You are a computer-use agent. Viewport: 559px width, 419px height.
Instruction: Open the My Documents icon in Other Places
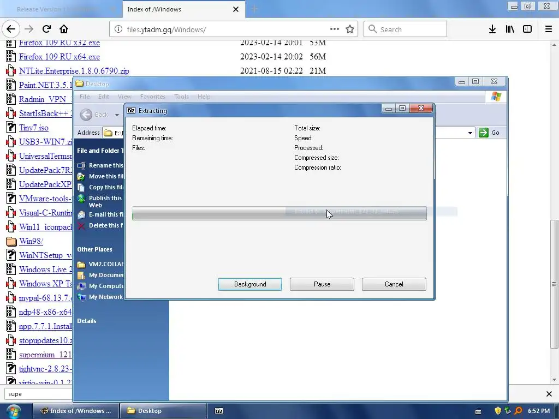click(x=81, y=275)
